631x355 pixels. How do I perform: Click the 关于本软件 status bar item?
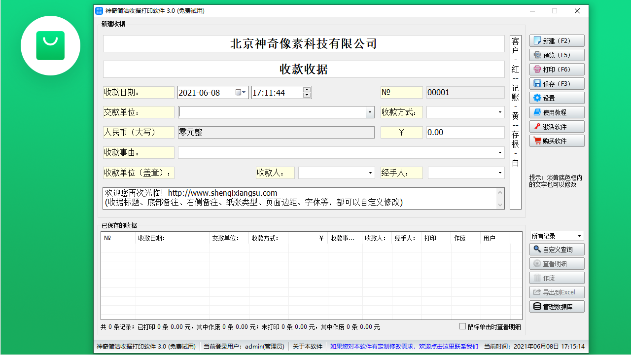(308, 347)
